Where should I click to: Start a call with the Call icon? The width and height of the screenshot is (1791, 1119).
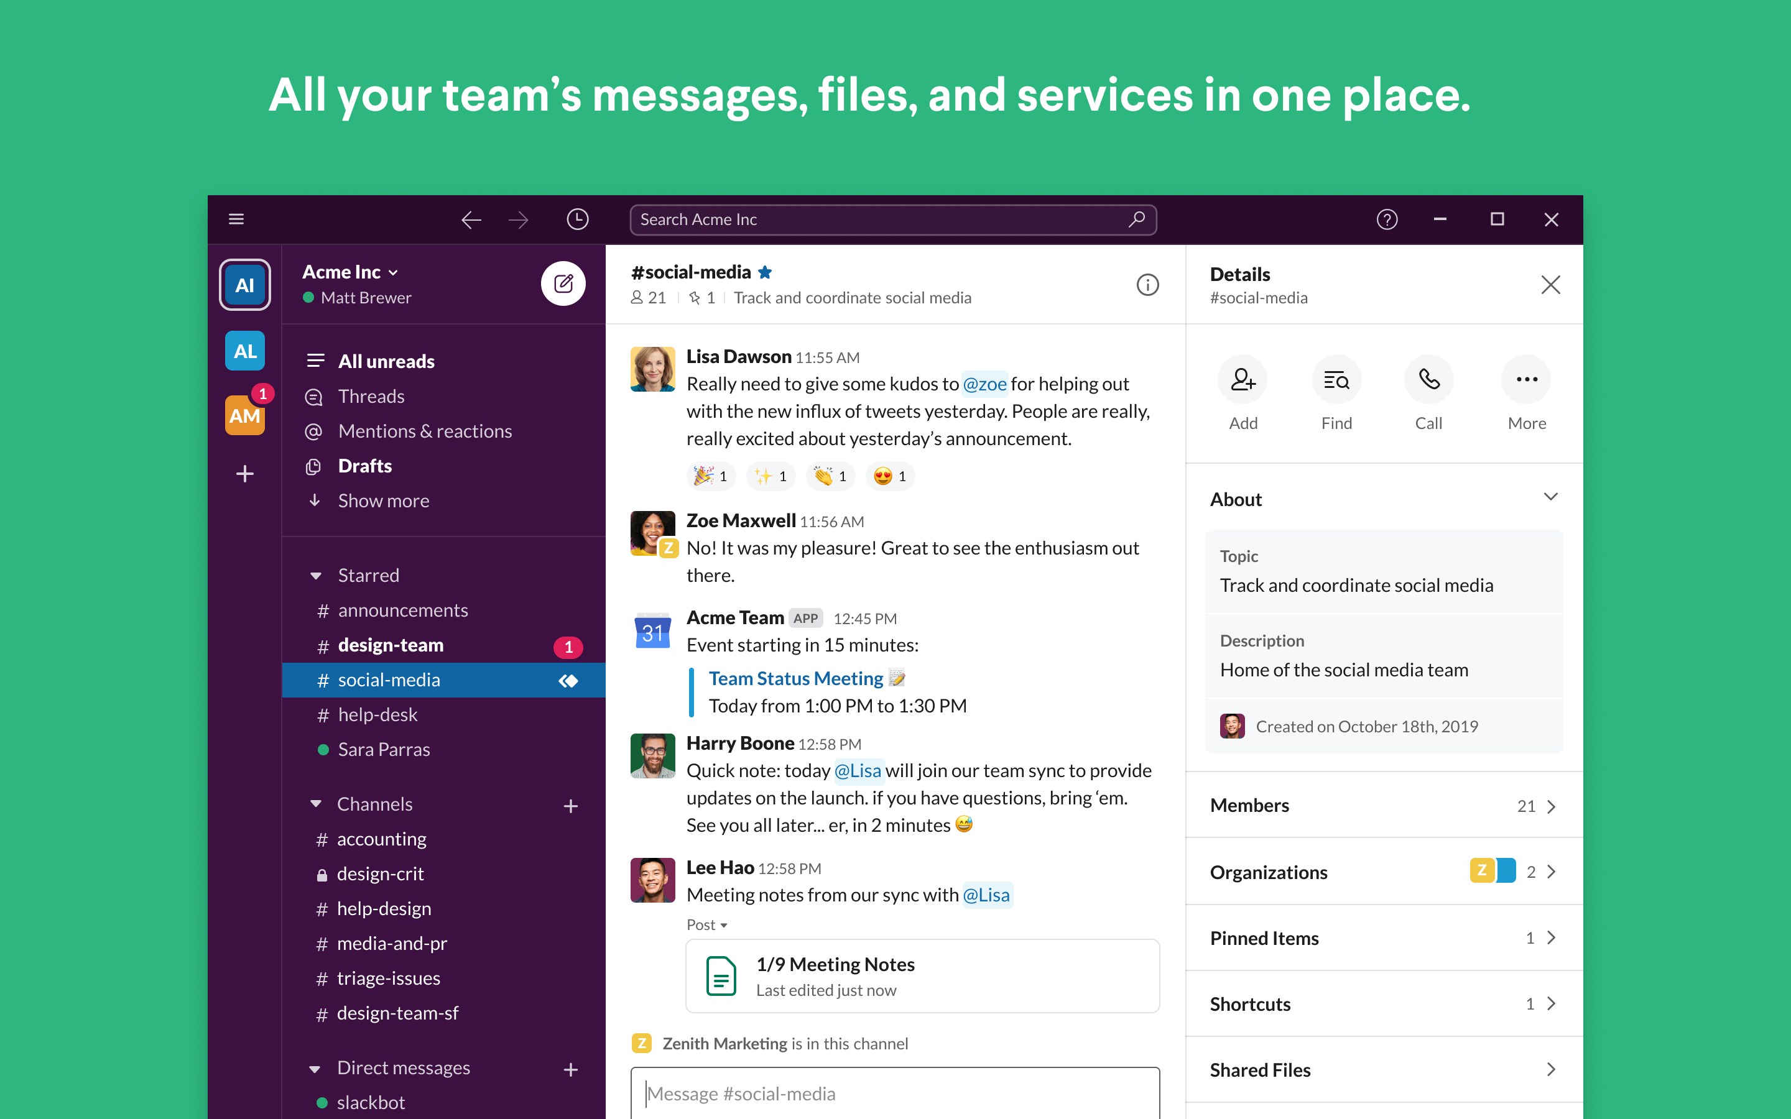click(x=1428, y=379)
